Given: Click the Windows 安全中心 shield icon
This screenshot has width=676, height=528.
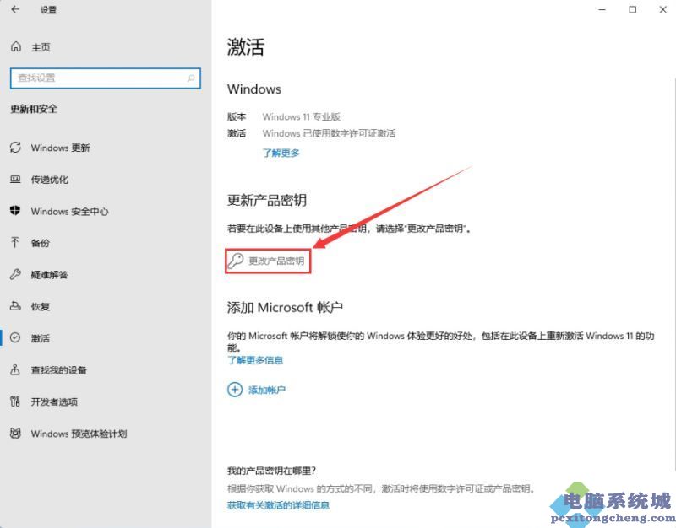Looking at the screenshot, I should tap(15, 211).
